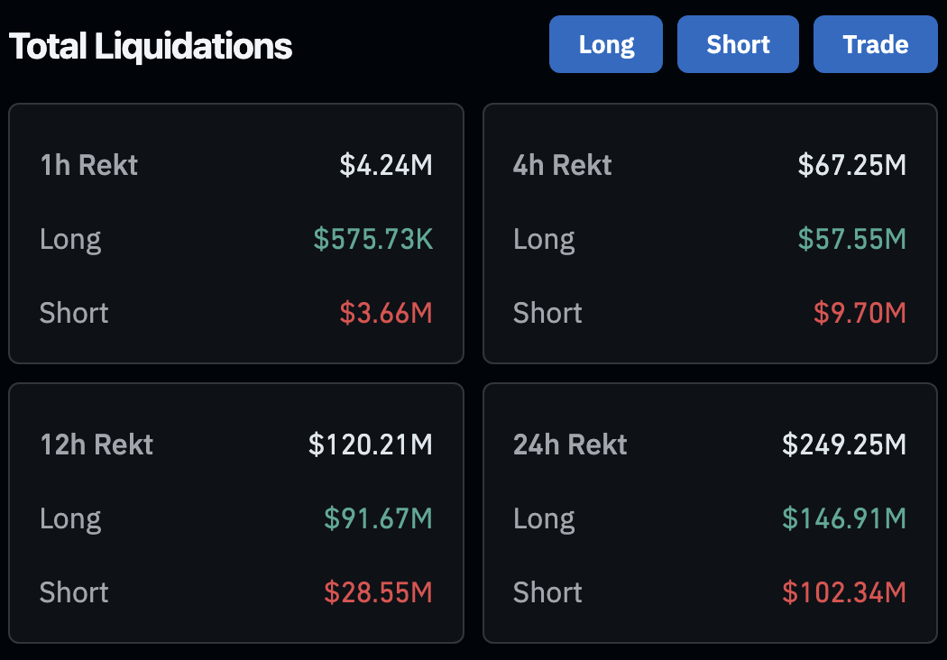Click the 24h Rekt label
Image resolution: width=947 pixels, height=660 pixels.
(570, 445)
